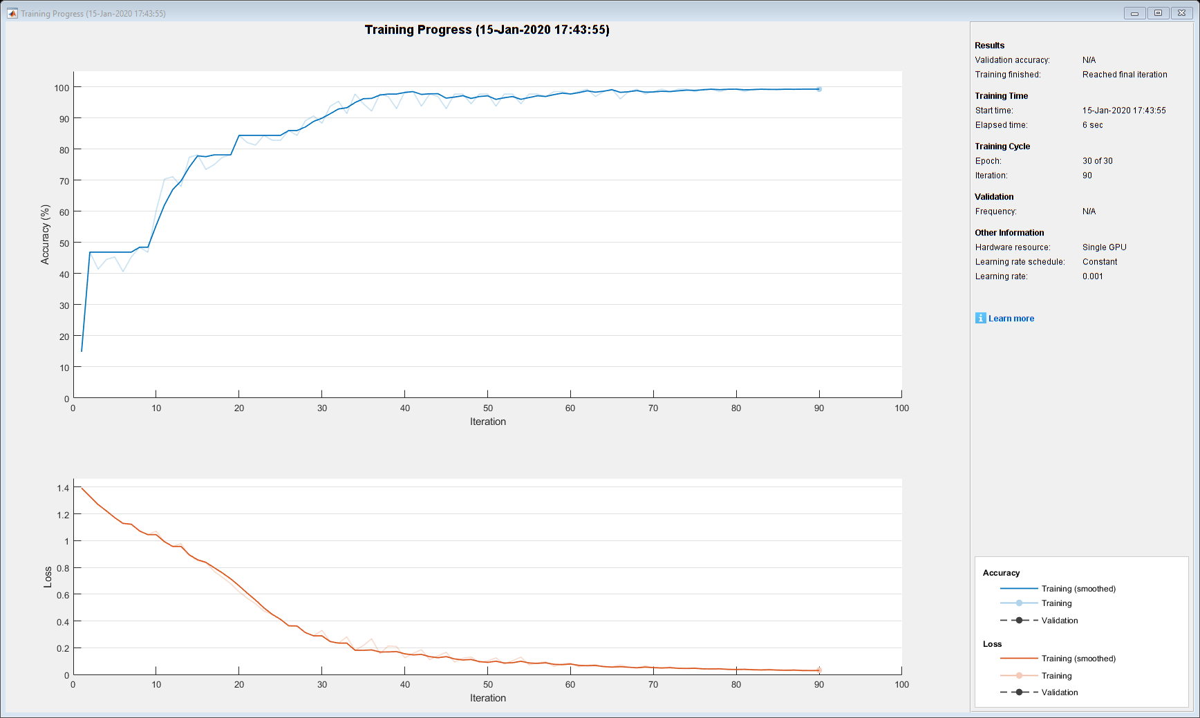The width and height of the screenshot is (1200, 718).
Task: Click the Learning rate value 0.001
Action: point(1093,276)
